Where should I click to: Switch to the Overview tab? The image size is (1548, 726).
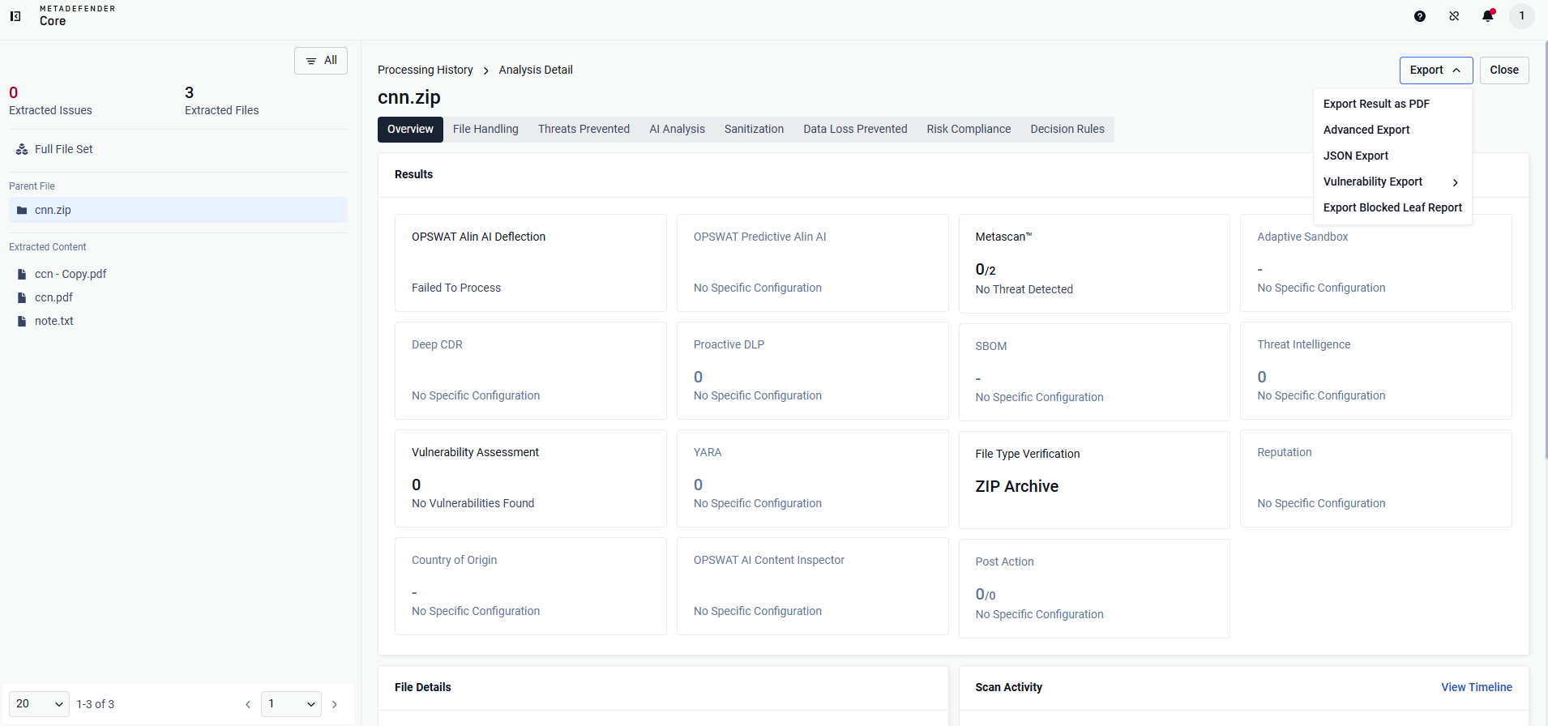point(410,130)
